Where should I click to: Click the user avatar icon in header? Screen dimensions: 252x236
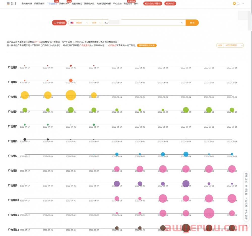tap(234, 4)
